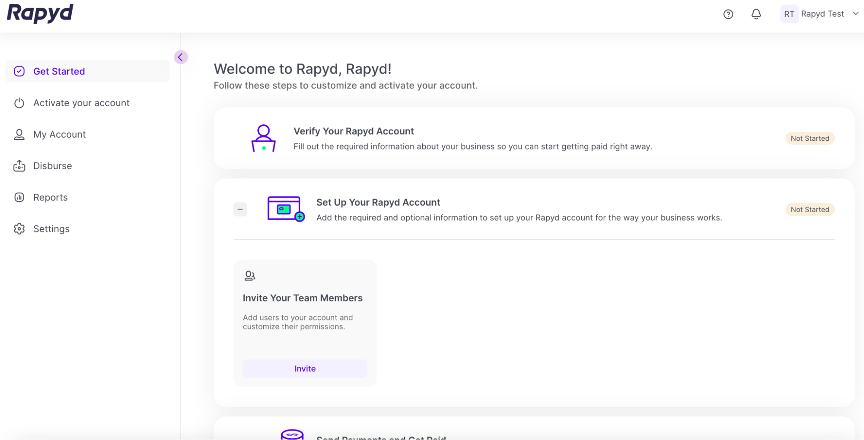The height and width of the screenshot is (440, 864).
Task: Open the help question mark icon
Action: pos(728,14)
